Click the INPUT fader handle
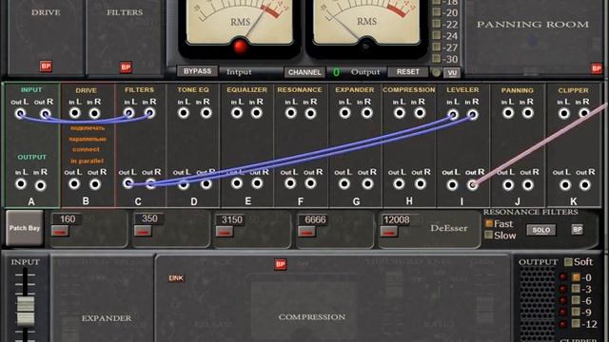 click(26, 312)
